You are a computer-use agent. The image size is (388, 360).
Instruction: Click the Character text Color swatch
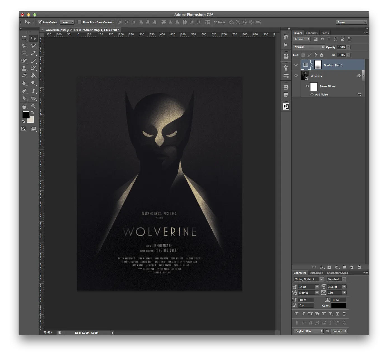pyautogui.click(x=339, y=305)
